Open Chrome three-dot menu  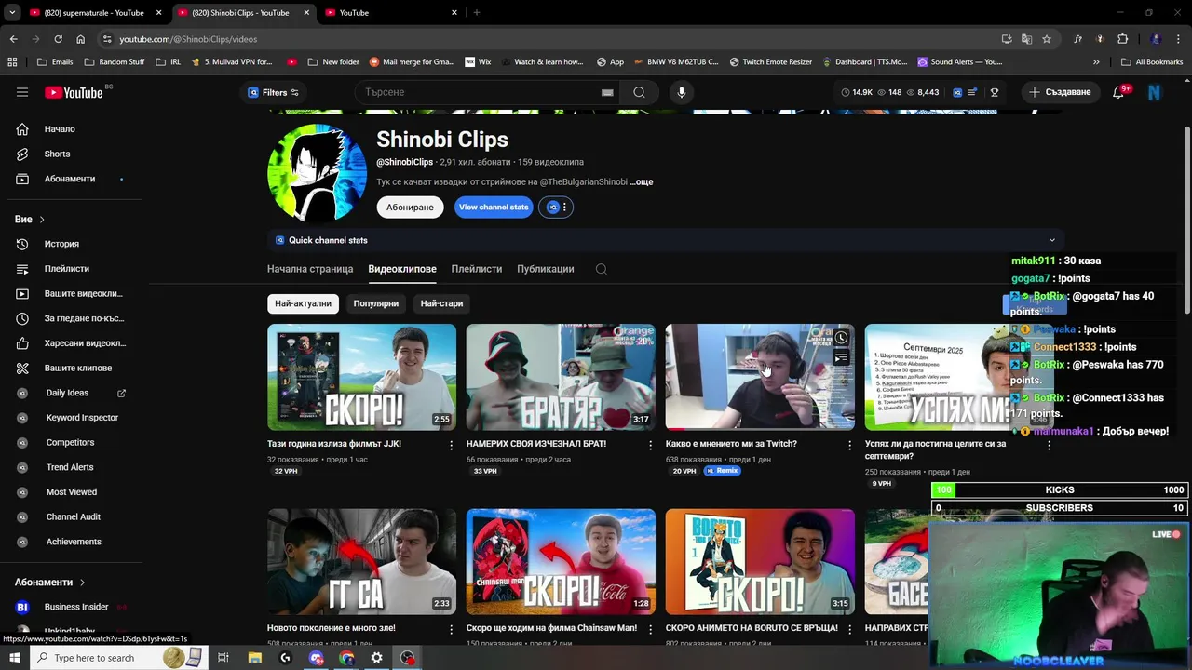coord(1178,39)
